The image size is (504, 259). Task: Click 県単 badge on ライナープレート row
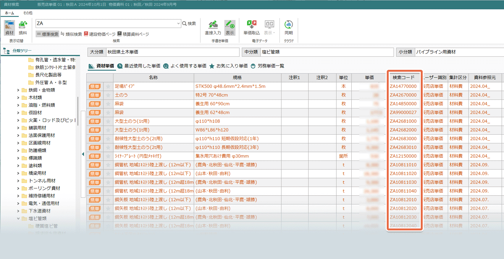[95, 156]
